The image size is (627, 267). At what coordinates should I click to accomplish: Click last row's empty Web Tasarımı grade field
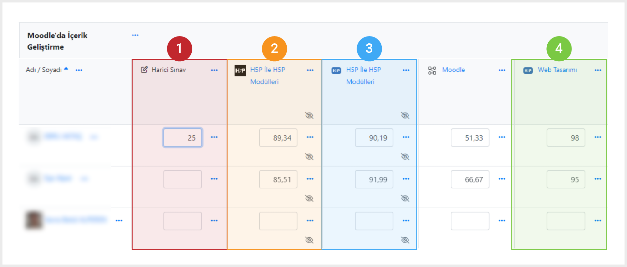pyautogui.click(x=566, y=221)
